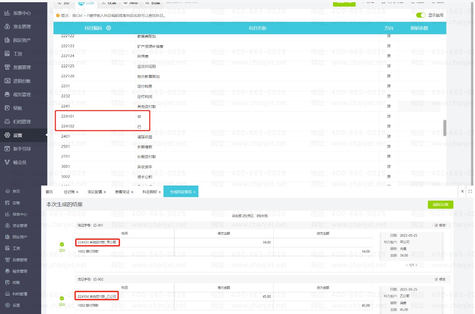Select row 224102 已
Screen dimensions: 475x314
click(x=250, y=126)
